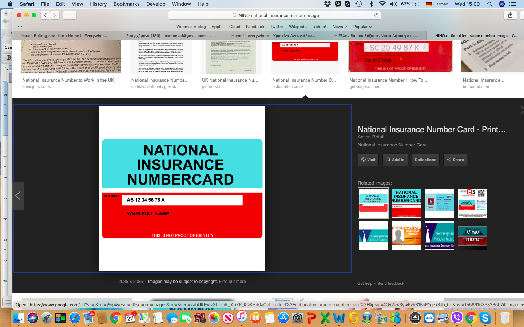Open the Bookmarks menu
This screenshot has height=327, width=524.
pos(126,4)
